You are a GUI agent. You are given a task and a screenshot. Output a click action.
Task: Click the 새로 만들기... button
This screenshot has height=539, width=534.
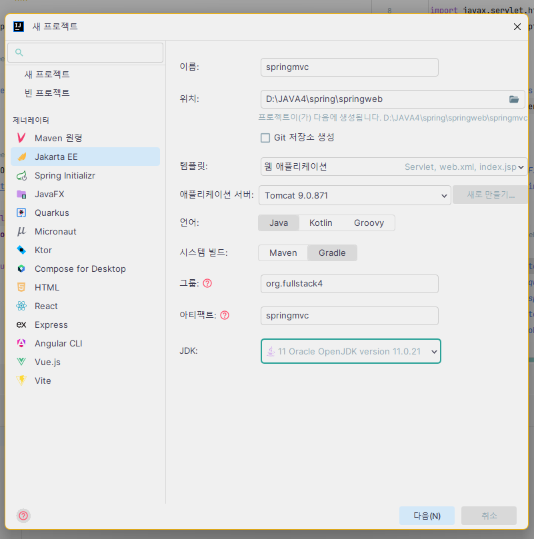pos(491,195)
